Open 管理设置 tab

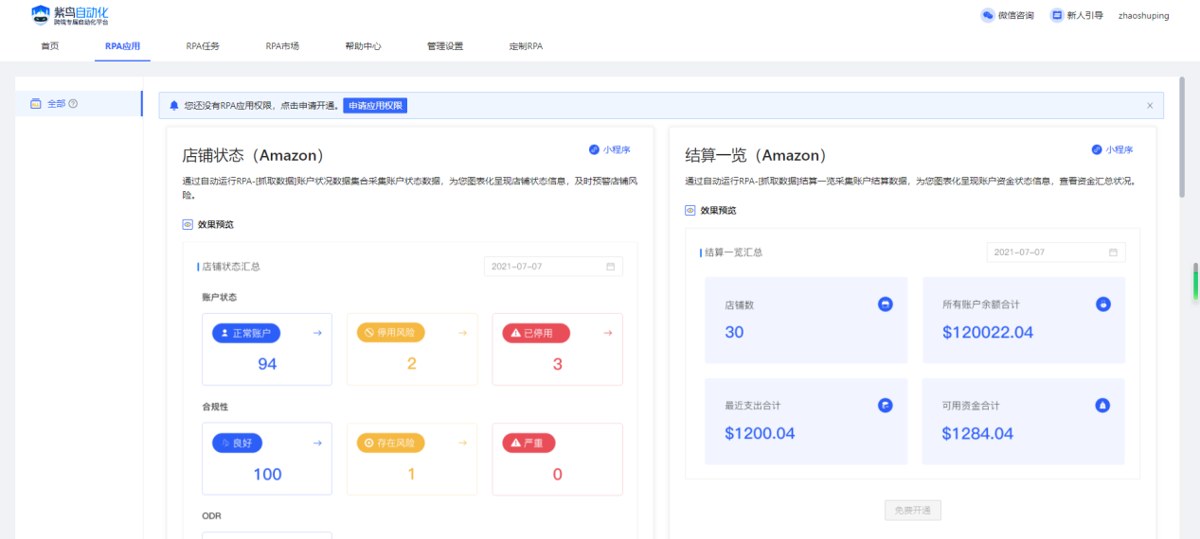pos(445,45)
